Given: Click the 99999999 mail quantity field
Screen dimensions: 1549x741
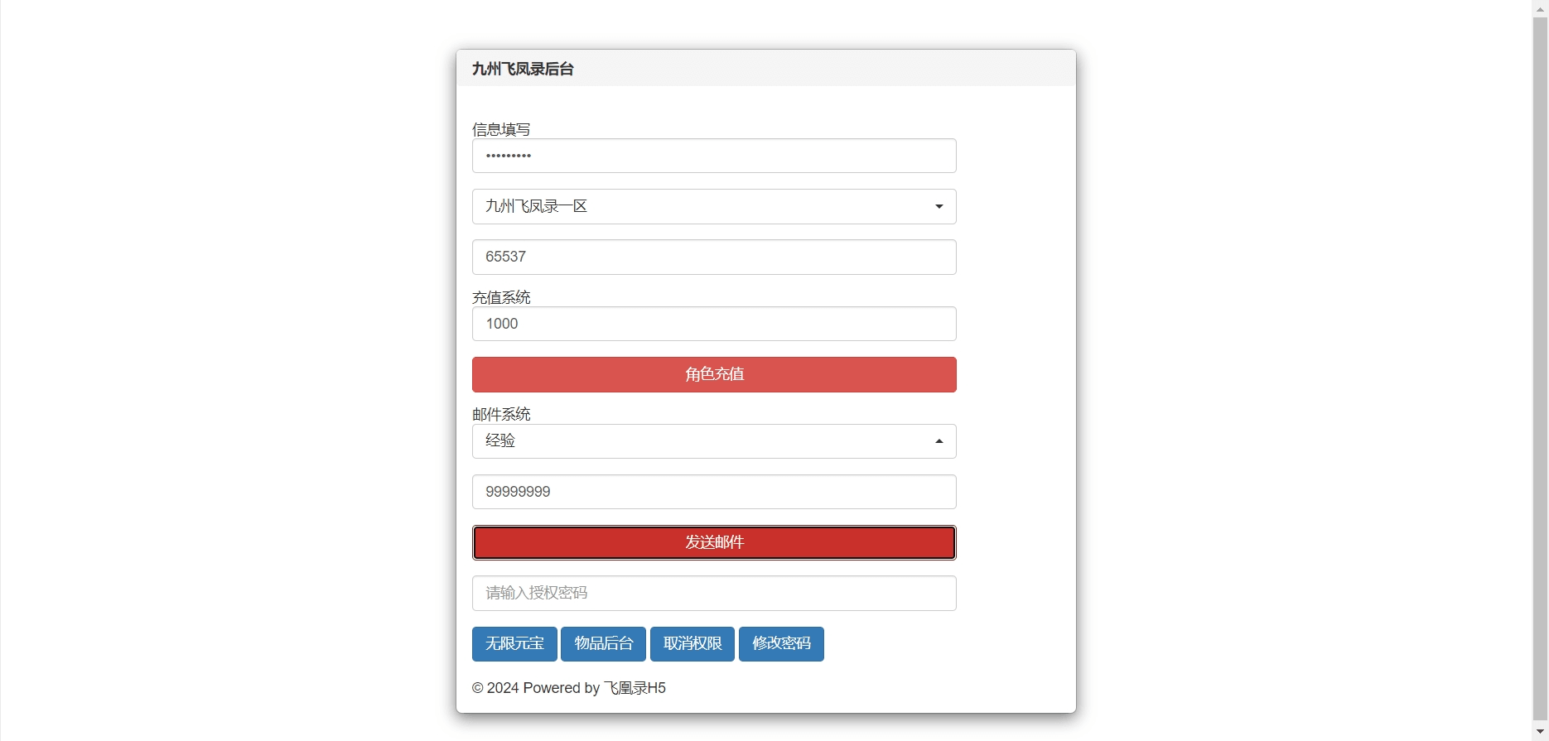Looking at the screenshot, I should pyautogui.click(x=713, y=491).
